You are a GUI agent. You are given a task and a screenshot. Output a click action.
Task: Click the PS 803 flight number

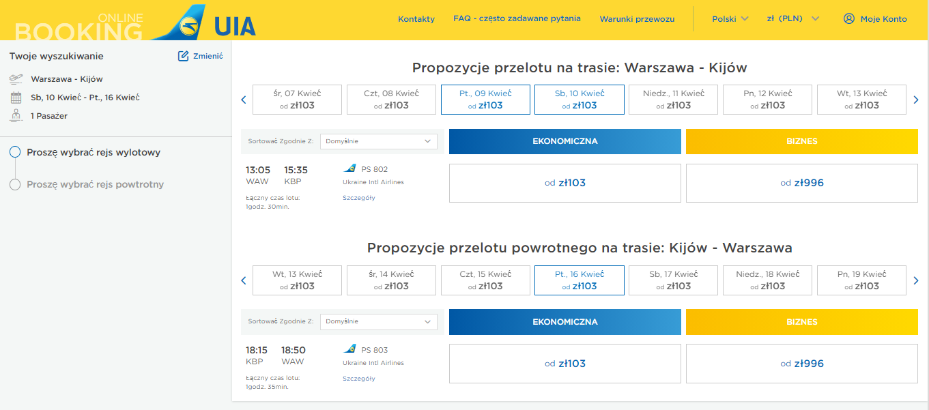click(374, 350)
